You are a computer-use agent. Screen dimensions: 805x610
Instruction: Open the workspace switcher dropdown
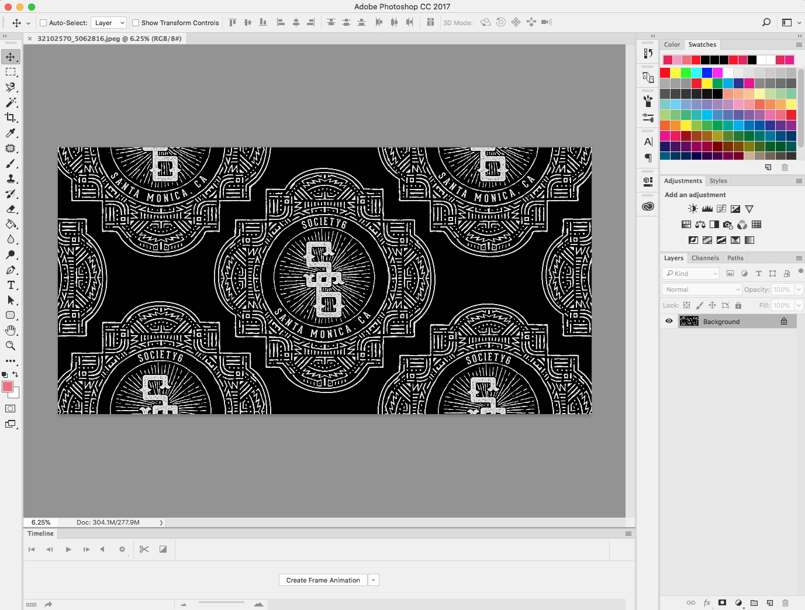pyautogui.click(x=791, y=23)
